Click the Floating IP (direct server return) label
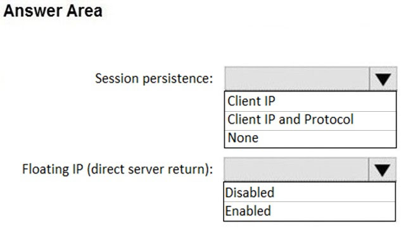This screenshot has width=406, height=233. (x=118, y=169)
